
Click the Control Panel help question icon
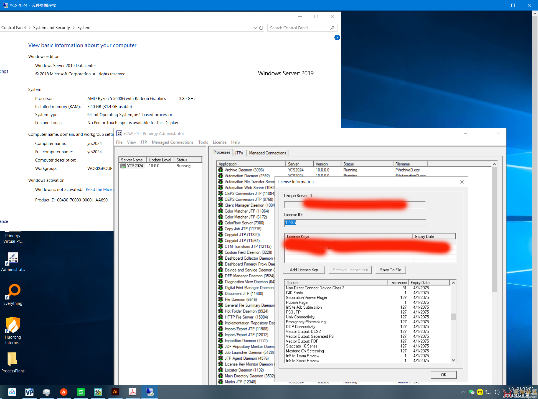337,37
